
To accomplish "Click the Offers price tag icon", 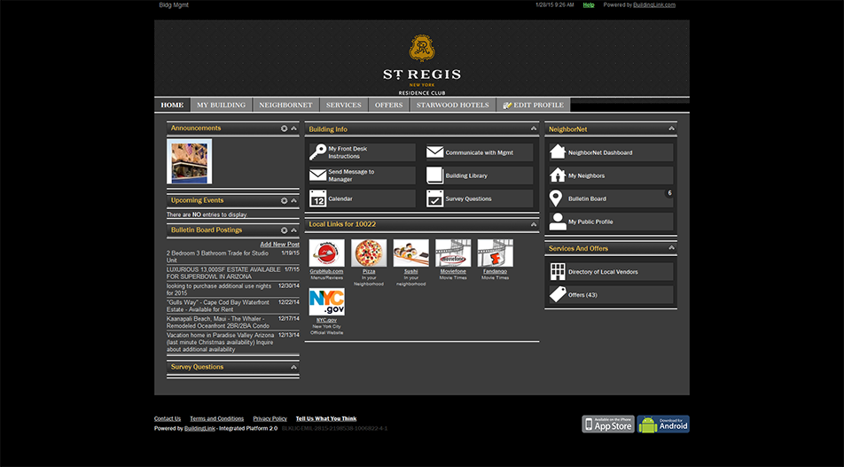I will pos(558,294).
